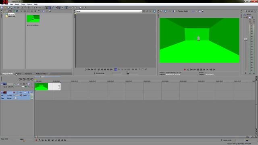The image size is (258, 145).
Task: Open the View menu
Action: pos(11,4)
